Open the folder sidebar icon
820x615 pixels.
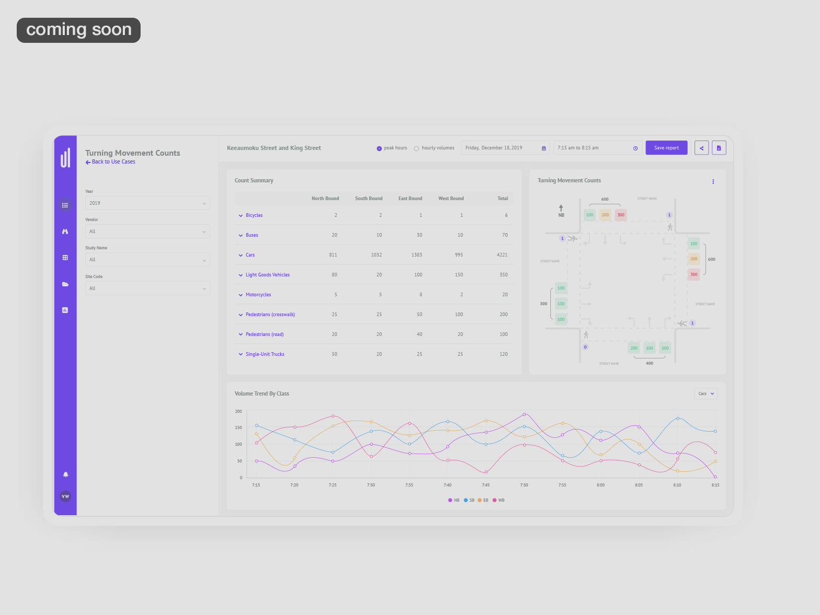pyautogui.click(x=65, y=284)
